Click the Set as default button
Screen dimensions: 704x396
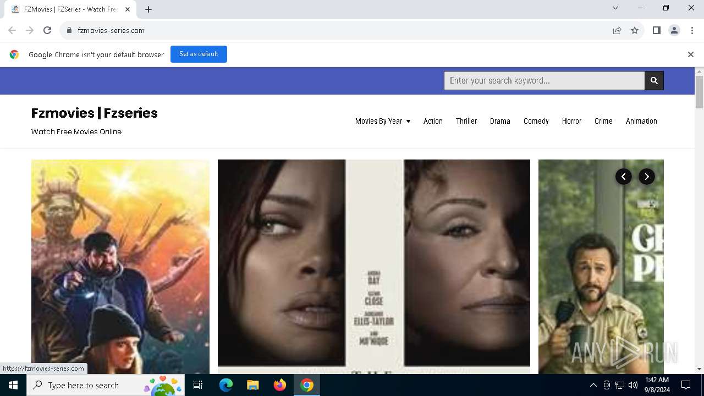click(199, 54)
